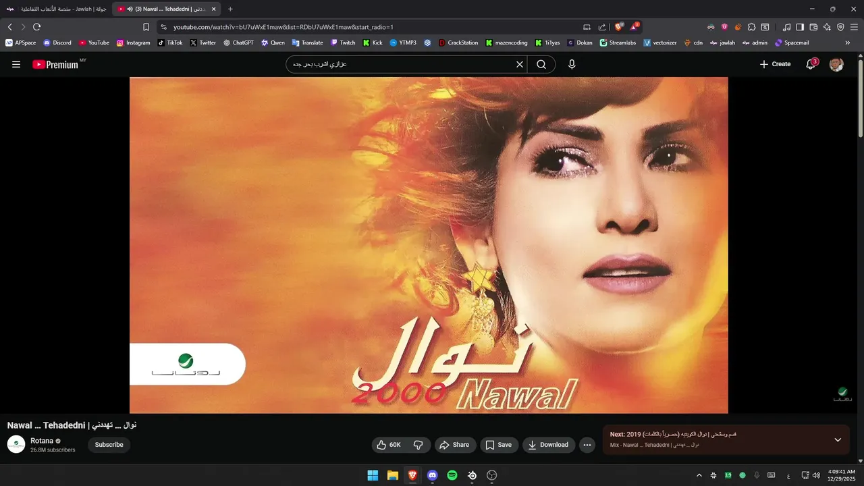This screenshot has width=864, height=486.
Task: Bookmark this page in the address bar
Action: (146, 27)
